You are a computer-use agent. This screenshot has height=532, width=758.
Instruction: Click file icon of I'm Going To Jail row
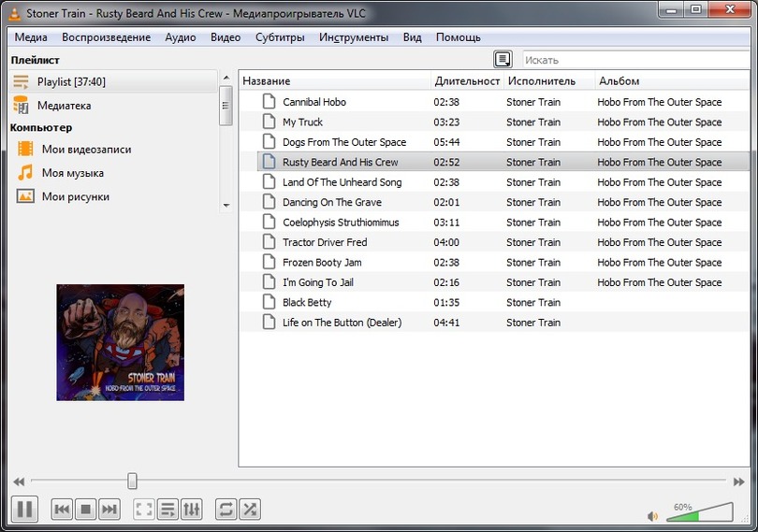(x=269, y=281)
